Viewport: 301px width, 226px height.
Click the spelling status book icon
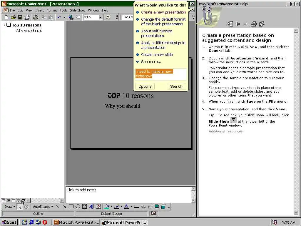[153, 213]
